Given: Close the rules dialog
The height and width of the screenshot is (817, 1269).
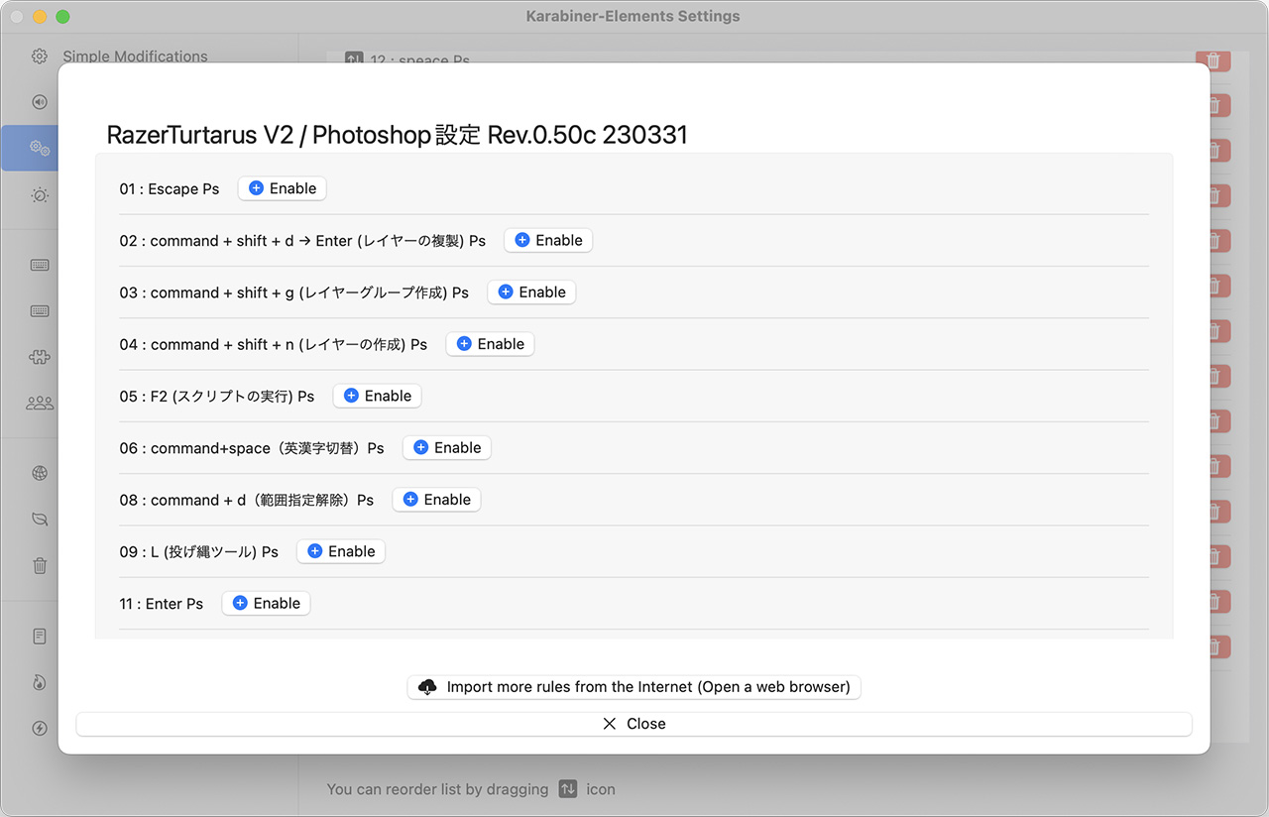Looking at the screenshot, I should pyautogui.click(x=634, y=724).
